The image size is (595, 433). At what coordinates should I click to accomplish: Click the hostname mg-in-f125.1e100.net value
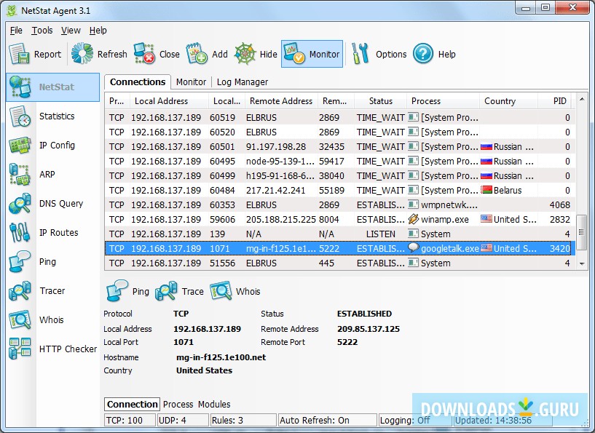tap(221, 357)
